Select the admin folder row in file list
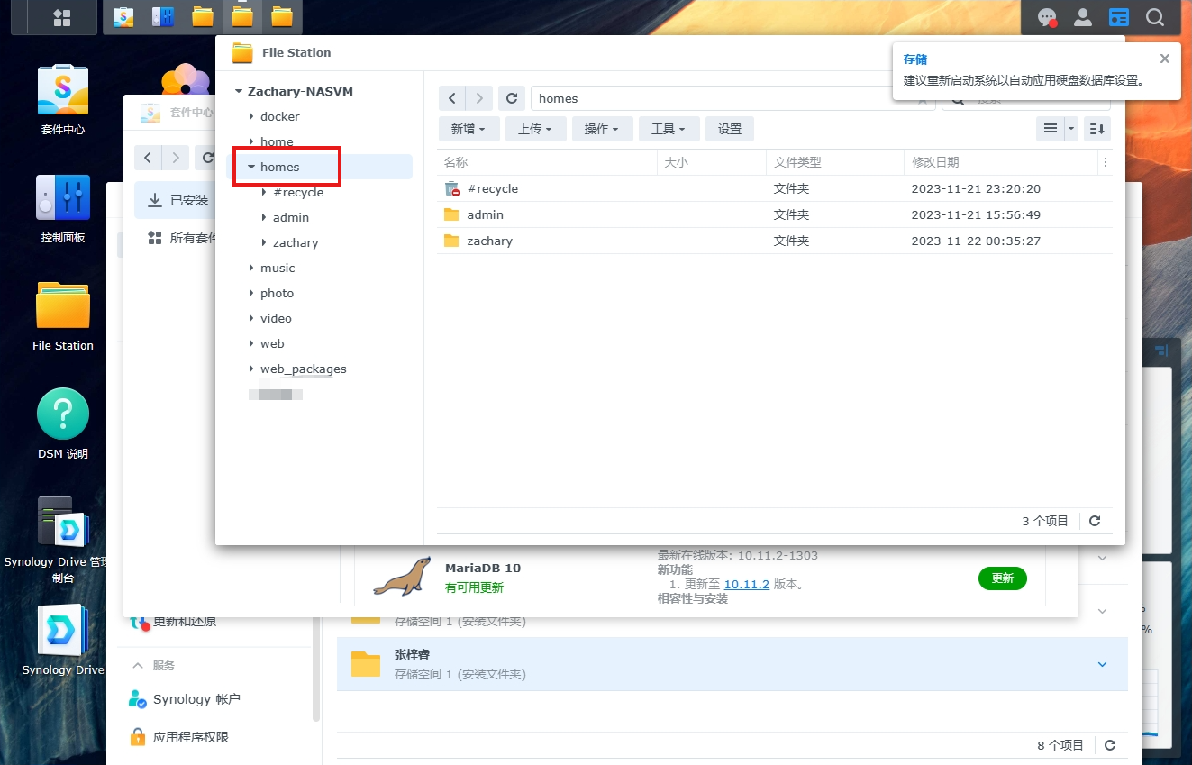The width and height of the screenshot is (1192, 765). [774, 214]
